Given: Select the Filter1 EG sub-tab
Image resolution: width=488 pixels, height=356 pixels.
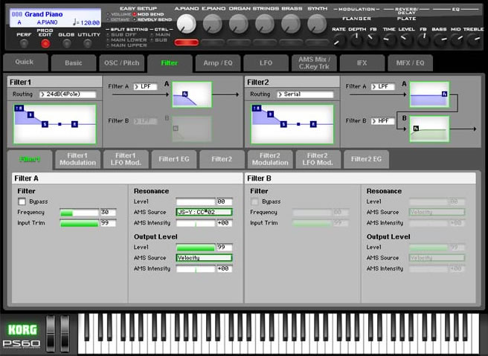Looking at the screenshot, I should point(174,159).
